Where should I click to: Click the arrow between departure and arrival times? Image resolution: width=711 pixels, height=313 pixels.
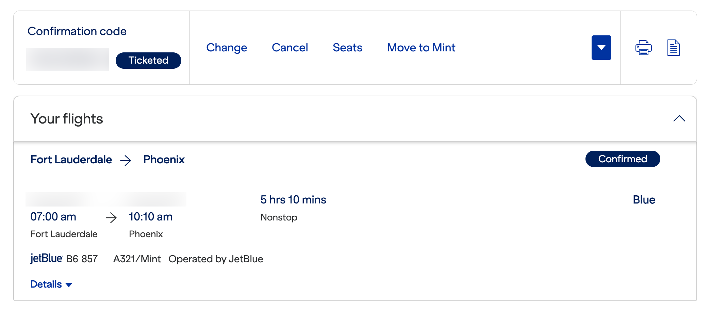click(111, 217)
